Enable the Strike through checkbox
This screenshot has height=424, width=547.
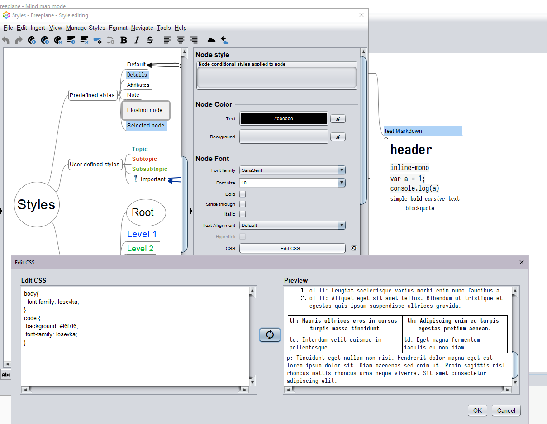(243, 204)
